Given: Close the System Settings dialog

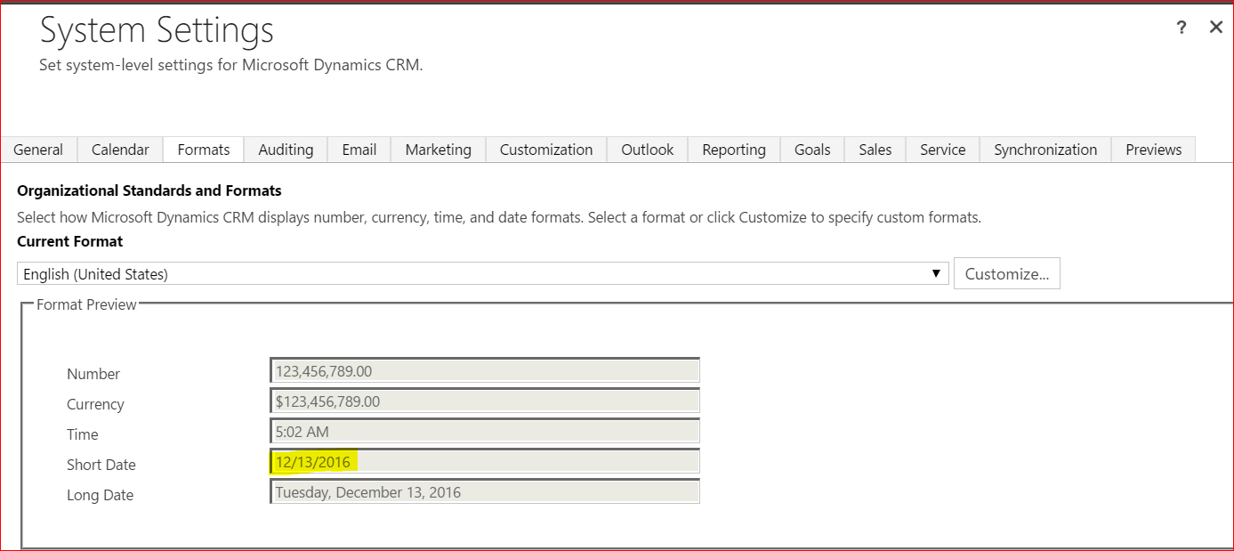Looking at the screenshot, I should click(x=1215, y=28).
